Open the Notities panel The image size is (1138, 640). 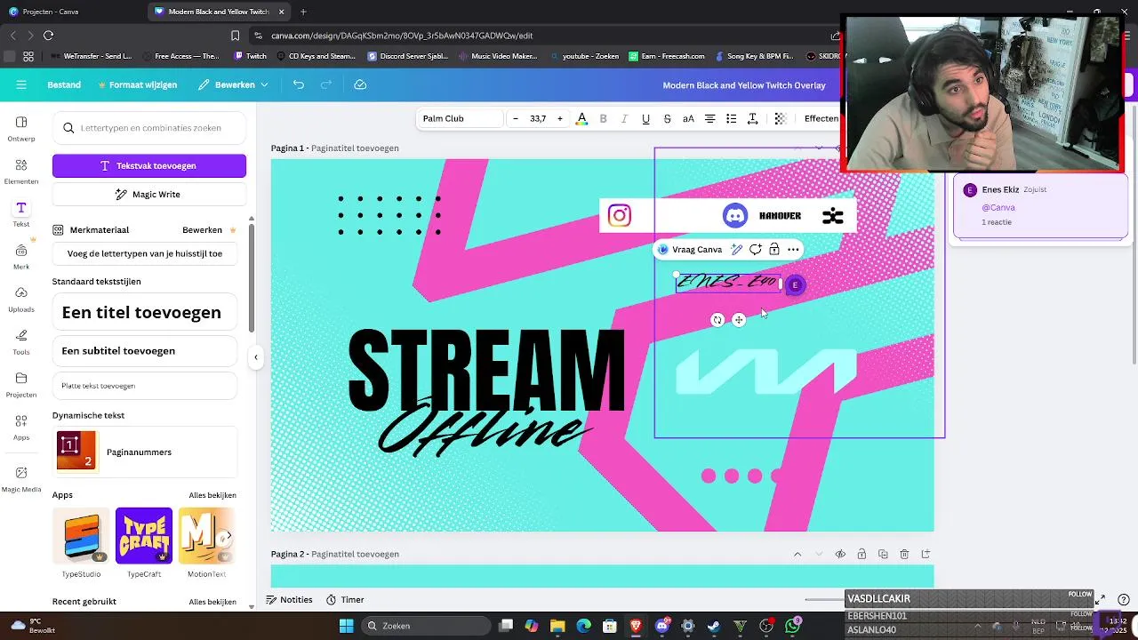pyautogui.click(x=289, y=600)
